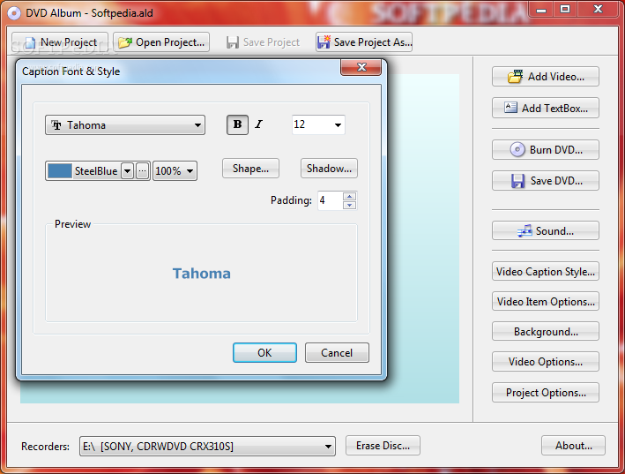
Task: Click the Tahoma preview text
Action: tap(202, 274)
